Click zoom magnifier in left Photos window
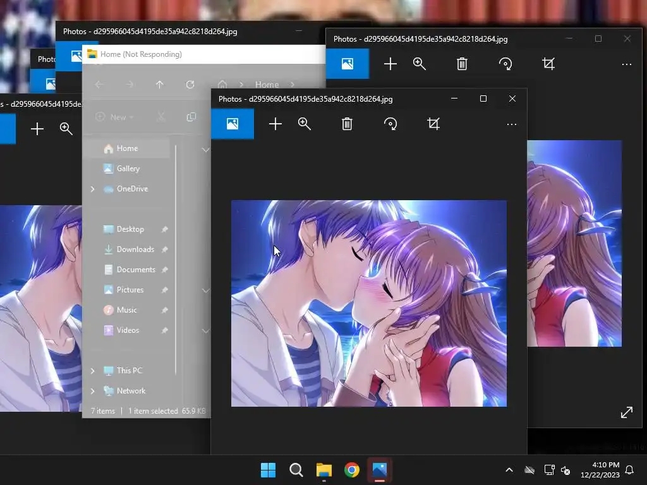Image resolution: width=647 pixels, height=485 pixels. [x=66, y=129]
